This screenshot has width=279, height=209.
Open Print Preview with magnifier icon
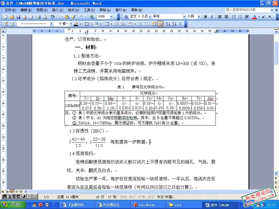point(45,17)
